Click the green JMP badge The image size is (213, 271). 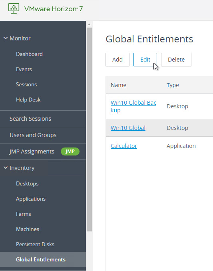tap(70, 151)
